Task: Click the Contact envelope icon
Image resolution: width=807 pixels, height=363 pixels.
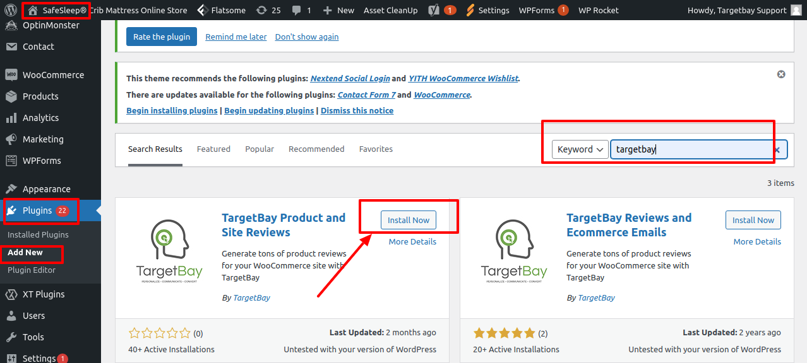Action: (11, 47)
